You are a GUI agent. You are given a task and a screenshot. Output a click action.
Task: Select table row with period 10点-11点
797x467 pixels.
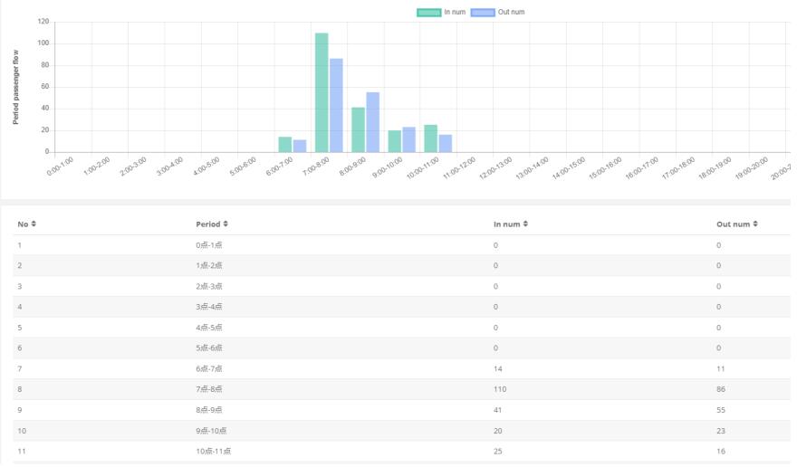(x=398, y=451)
